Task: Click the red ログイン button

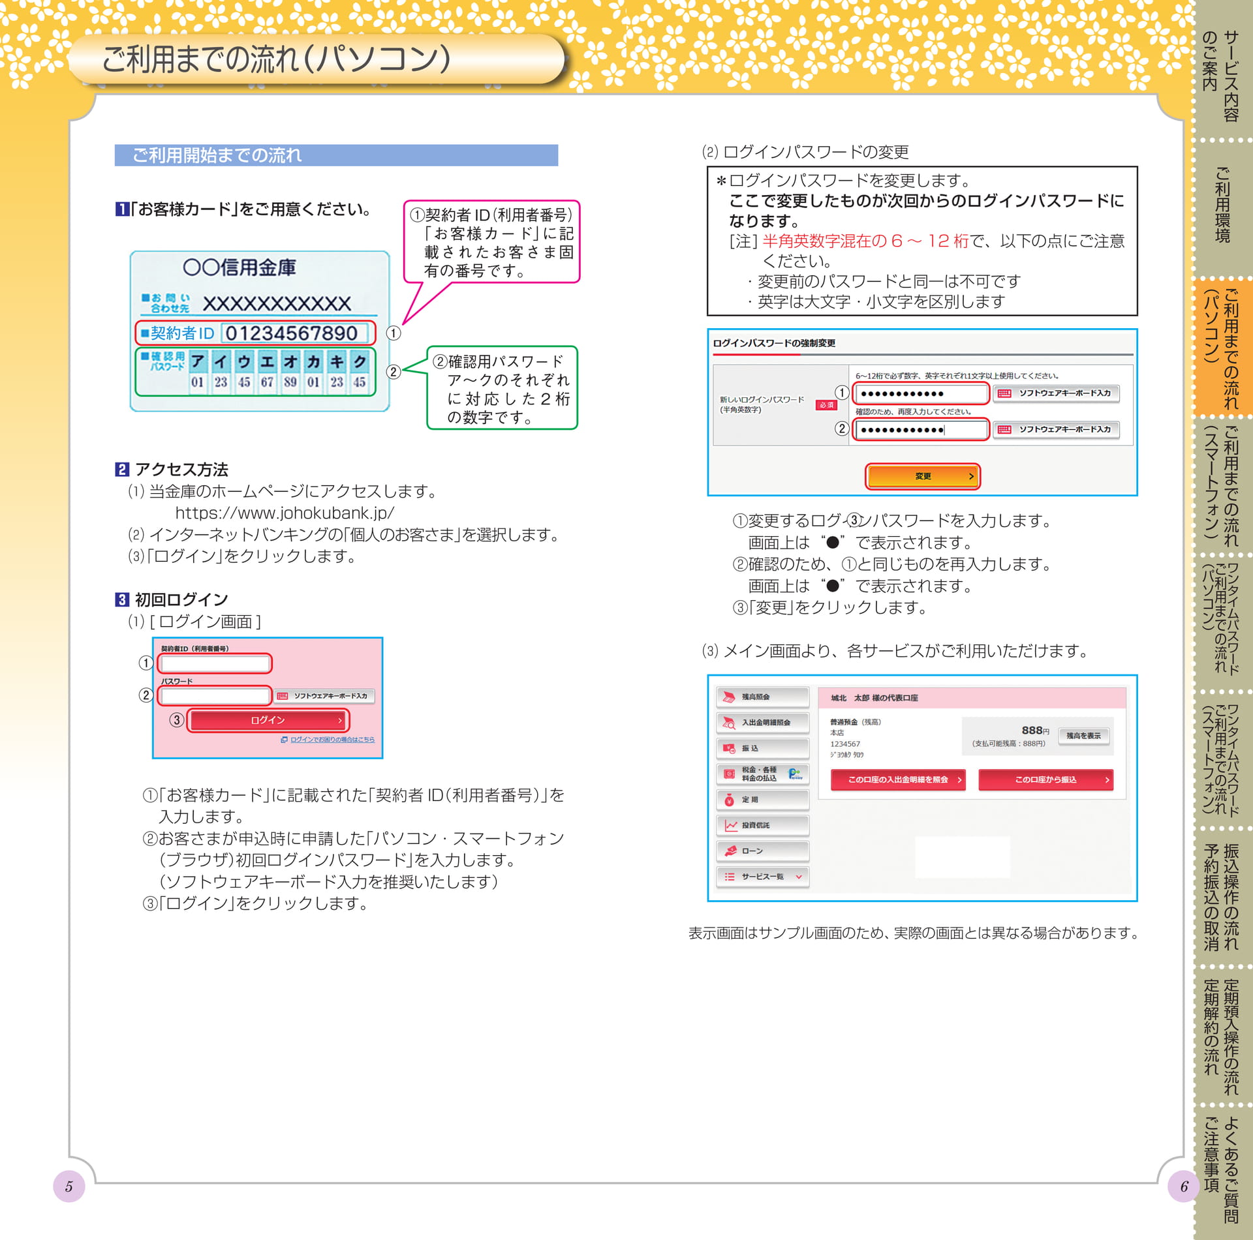Action: pyautogui.click(x=268, y=720)
